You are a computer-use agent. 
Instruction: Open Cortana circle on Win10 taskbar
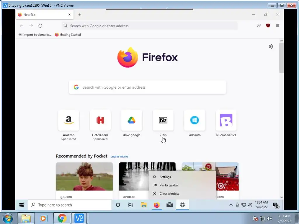118,205
